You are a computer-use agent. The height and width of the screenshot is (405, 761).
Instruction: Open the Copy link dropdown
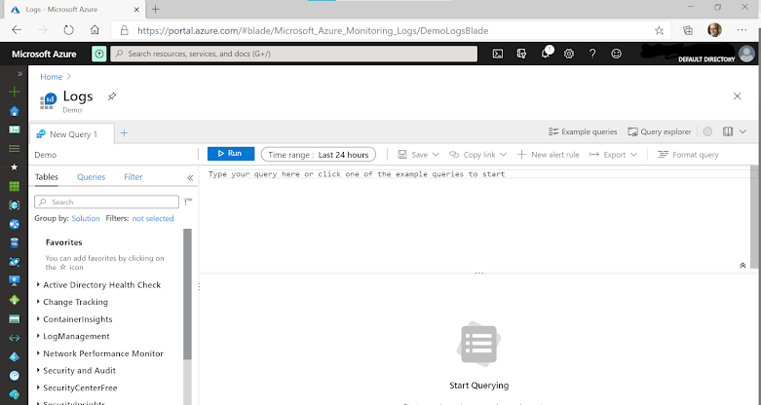pyautogui.click(x=478, y=155)
